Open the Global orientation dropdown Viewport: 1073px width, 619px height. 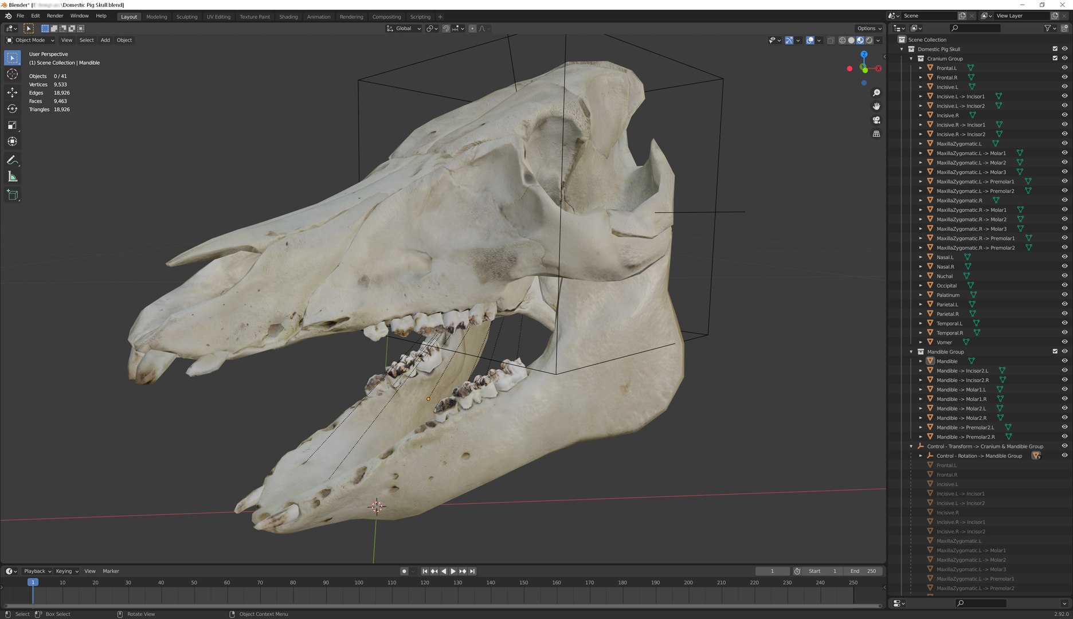[x=404, y=28]
